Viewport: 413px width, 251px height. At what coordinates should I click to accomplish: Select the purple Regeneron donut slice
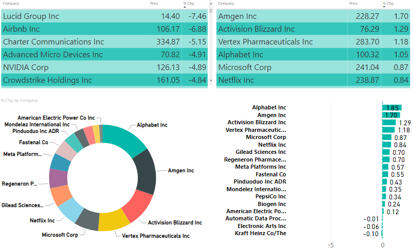58,178
